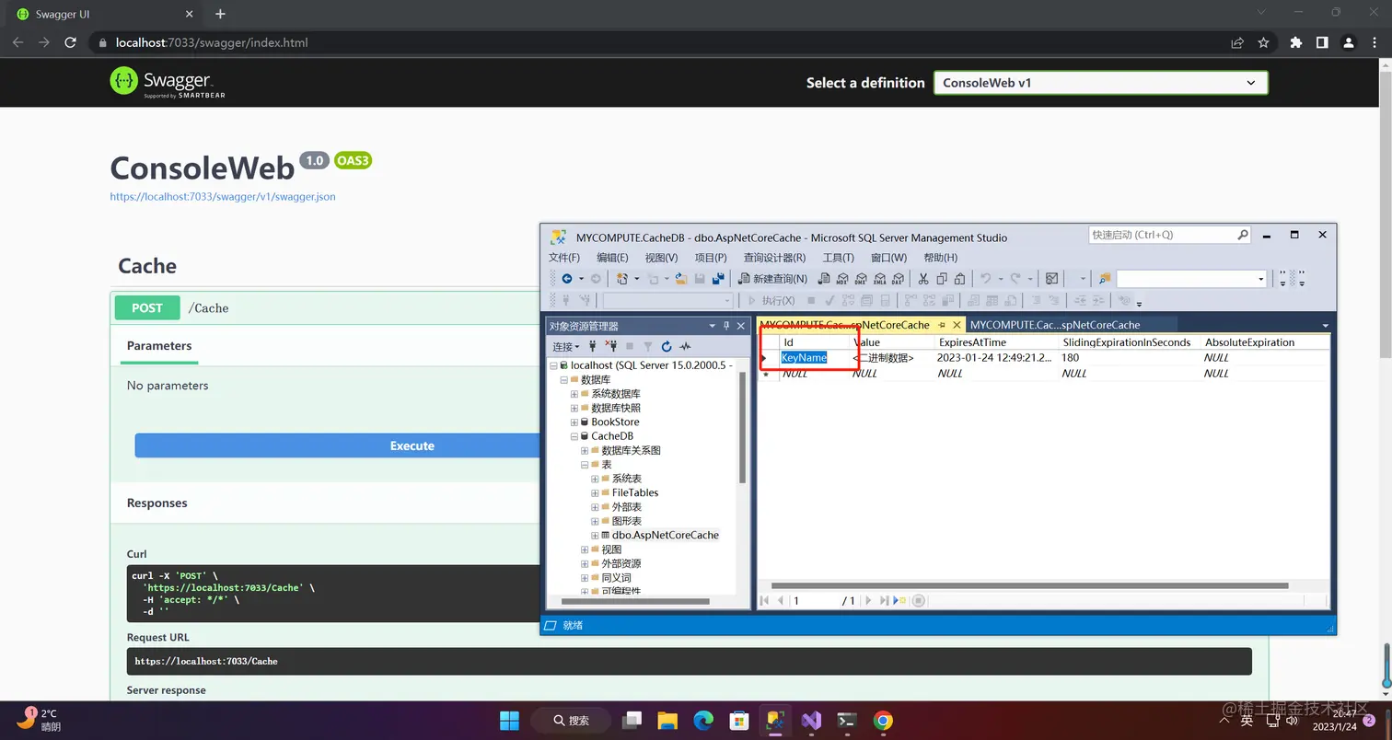Click the Filter funnel icon in Object Explorer
The image size is (1392, 740).
[x=648, y=347]
